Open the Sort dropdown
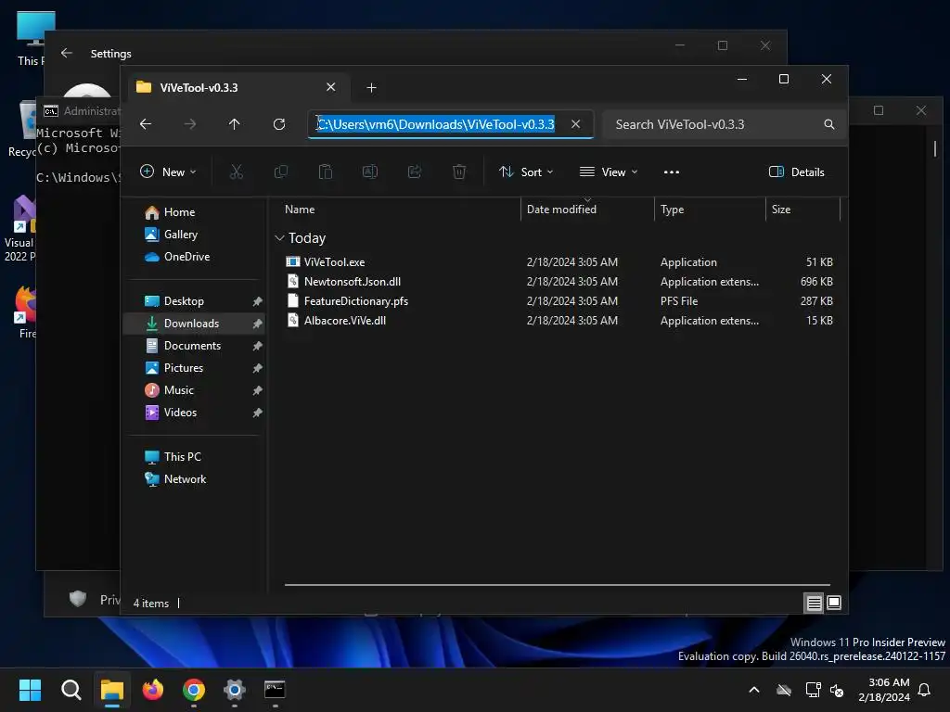 point(526,172)
